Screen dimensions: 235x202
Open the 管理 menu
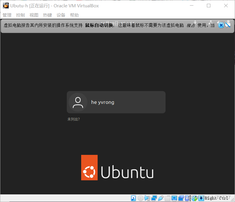(x=7, y=15)
